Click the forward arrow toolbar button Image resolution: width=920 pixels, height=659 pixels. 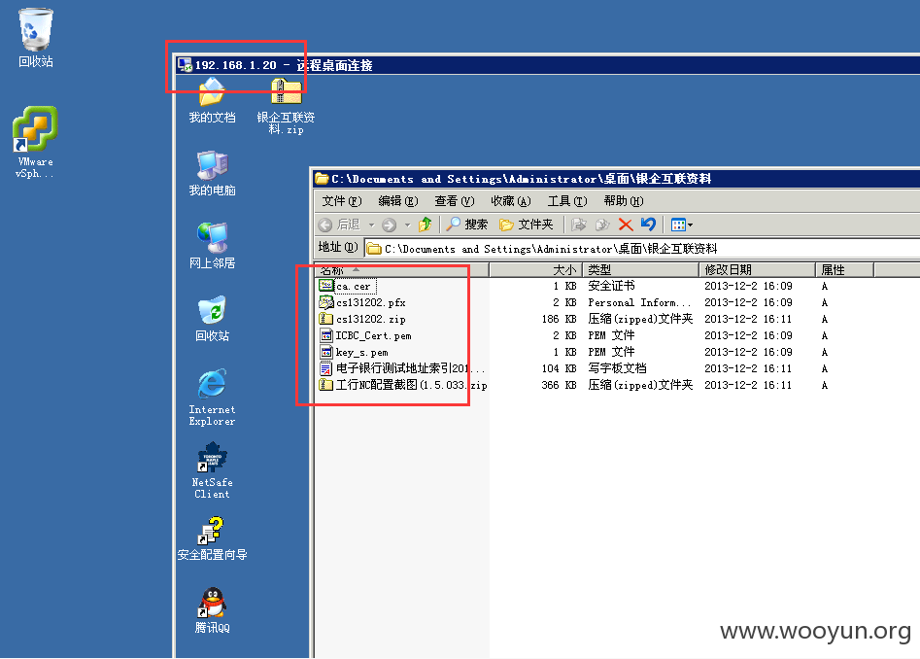tap(389, 225)
